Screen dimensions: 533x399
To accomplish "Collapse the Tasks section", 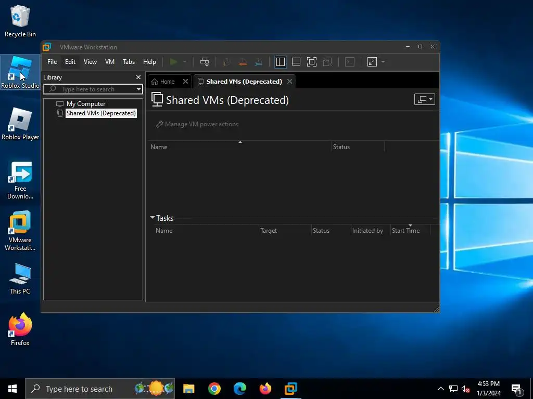I will [x=153, y=218].
